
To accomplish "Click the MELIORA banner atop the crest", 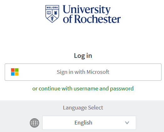I will click(52, 8).
